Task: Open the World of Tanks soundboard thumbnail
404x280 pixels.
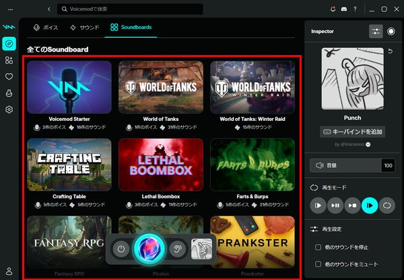Action: tap(161, 87)
